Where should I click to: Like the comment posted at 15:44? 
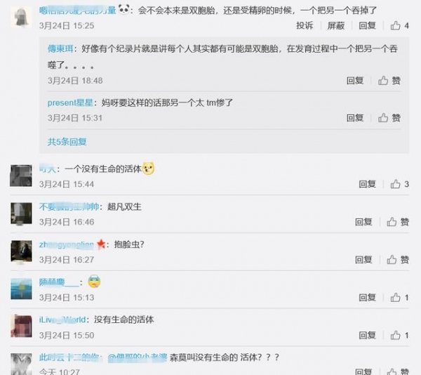[x=399, y=184]
